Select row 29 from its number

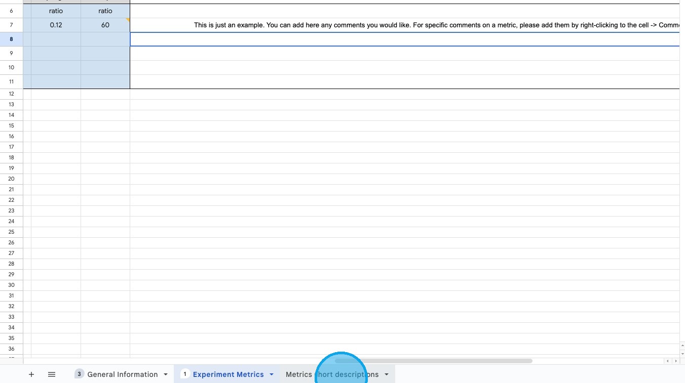11,274
